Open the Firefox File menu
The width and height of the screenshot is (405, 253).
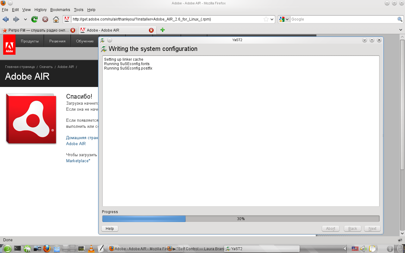5,10
